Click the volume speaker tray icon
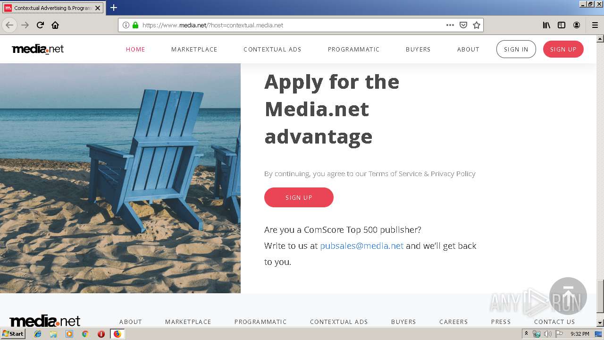Screen dimensions: 604x340 pos(548,334)
